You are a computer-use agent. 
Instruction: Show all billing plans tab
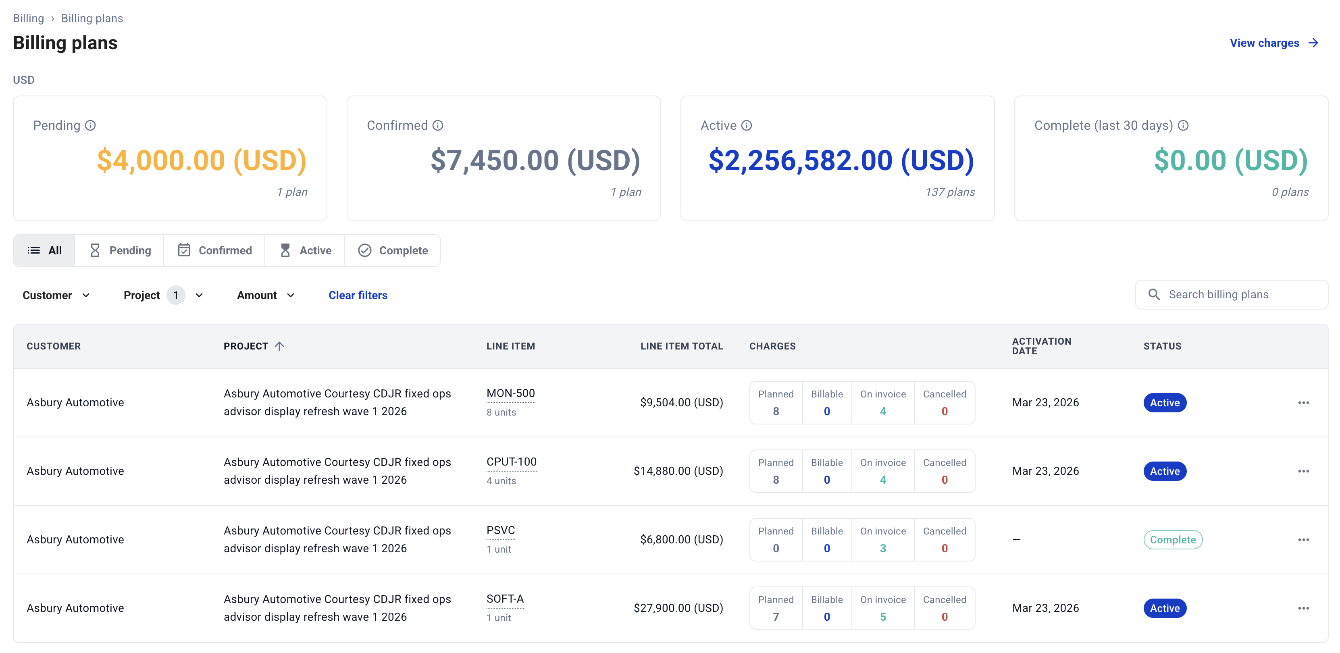click(x=44, y=251)
